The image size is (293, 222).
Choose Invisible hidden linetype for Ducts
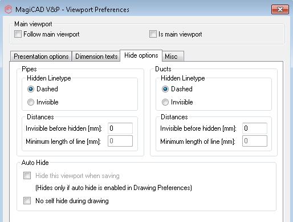[165, 102]
